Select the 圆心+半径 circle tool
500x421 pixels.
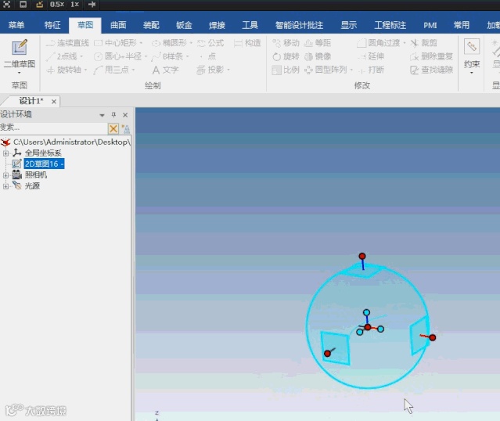118,56
